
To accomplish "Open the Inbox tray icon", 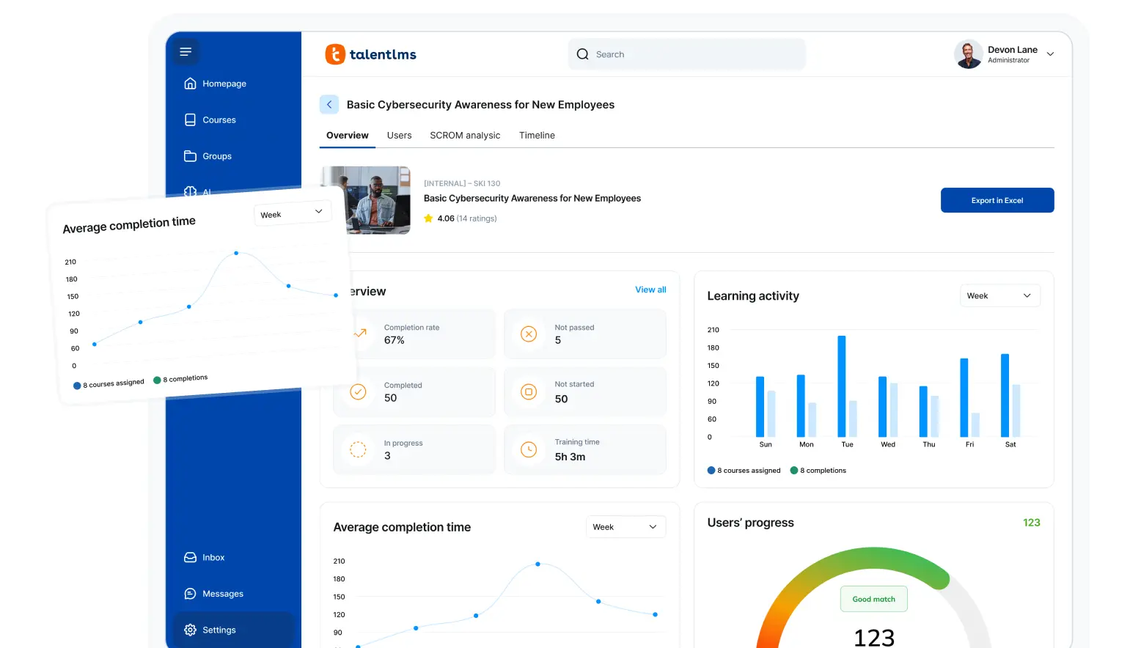I will pos(190,558).
